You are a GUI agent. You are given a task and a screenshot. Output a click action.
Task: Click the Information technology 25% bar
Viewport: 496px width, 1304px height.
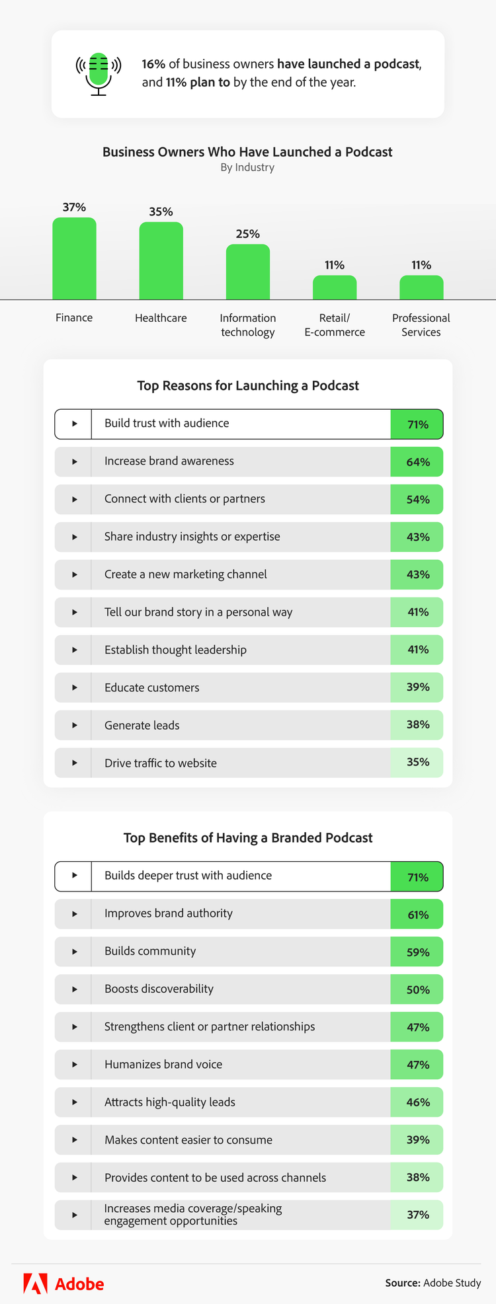click(x=248, y=272)
